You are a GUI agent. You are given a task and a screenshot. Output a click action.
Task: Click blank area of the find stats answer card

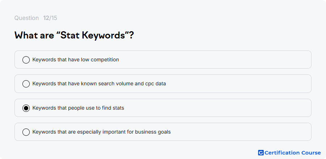[216, 108]
